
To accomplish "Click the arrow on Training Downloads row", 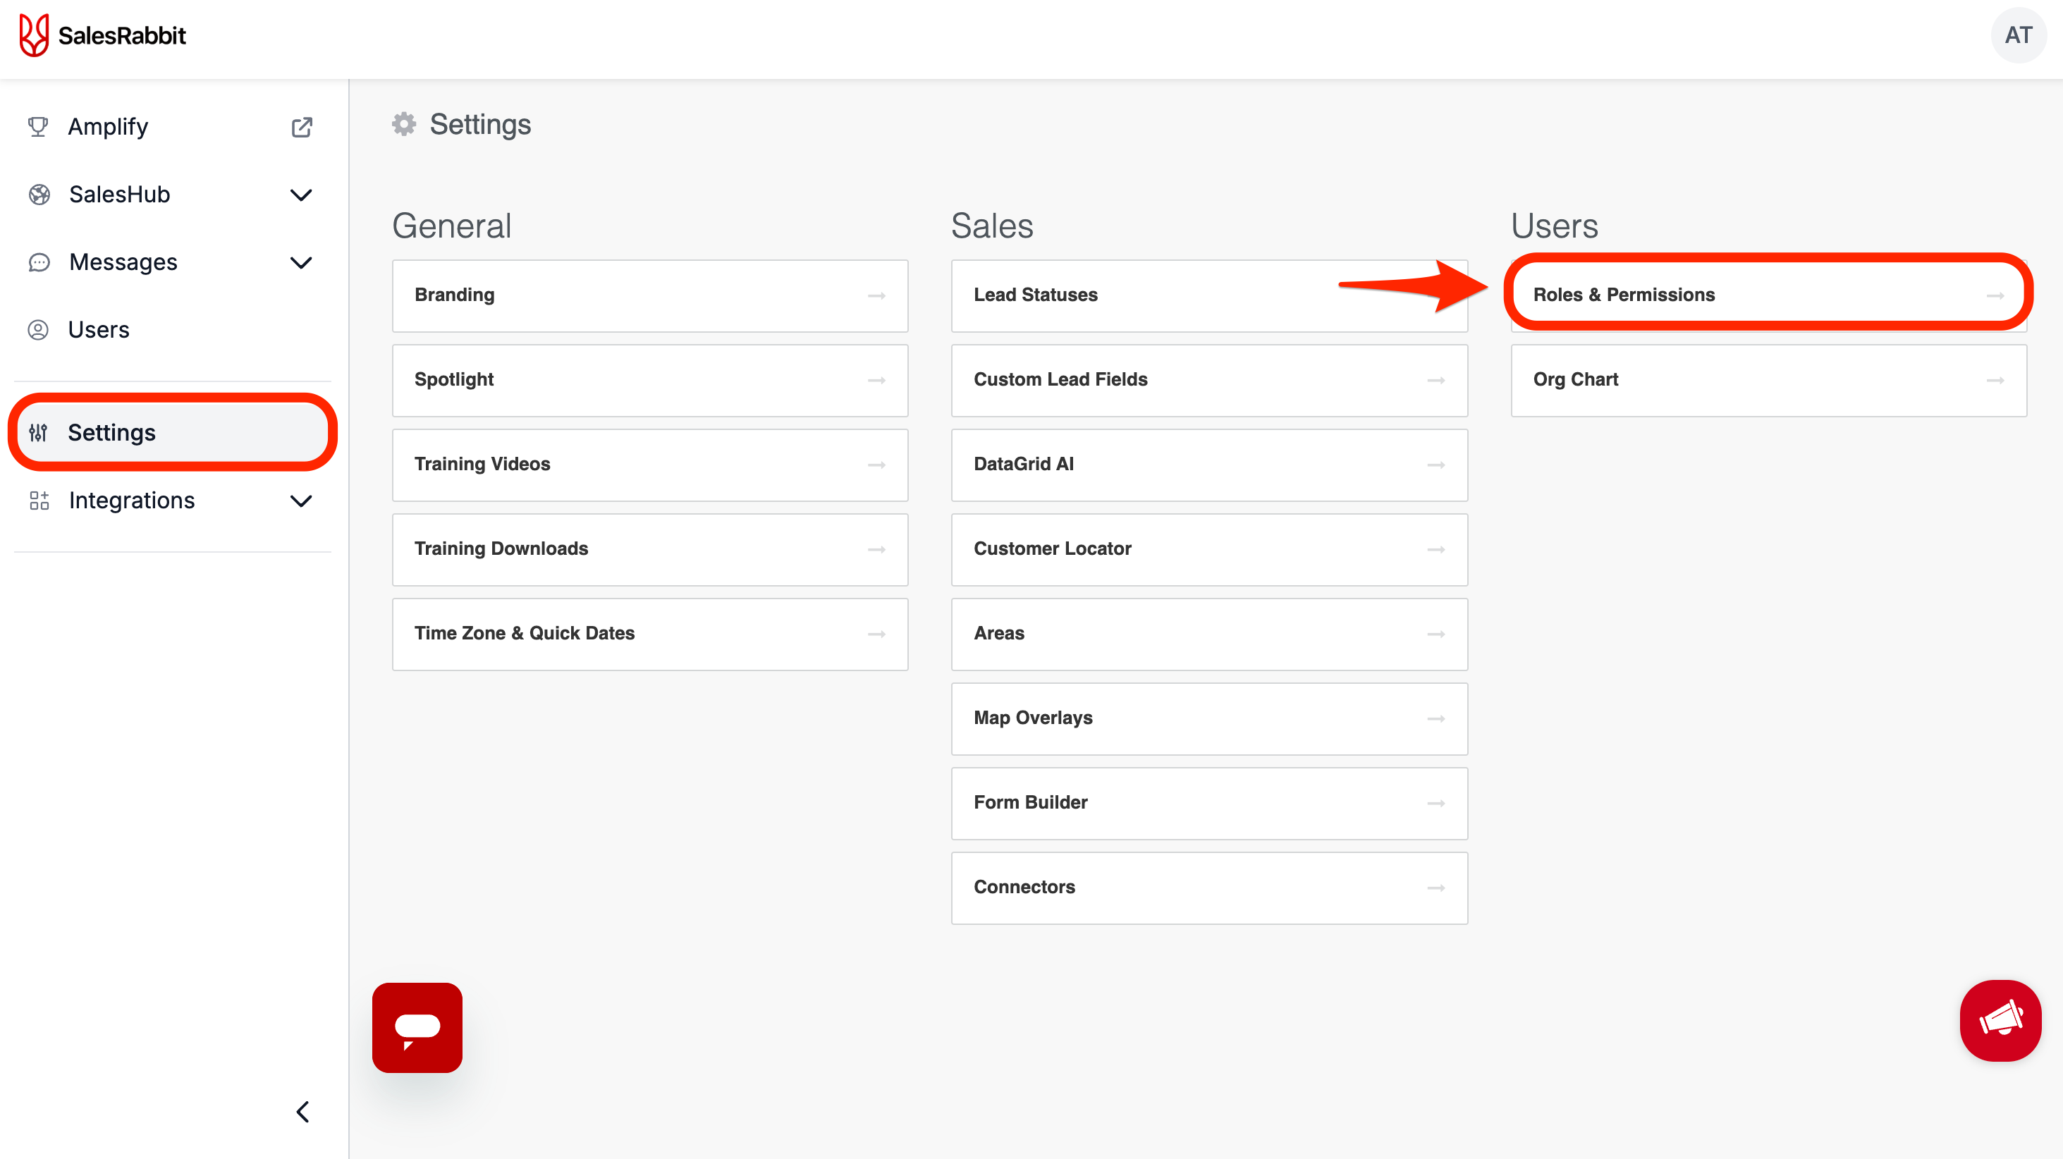I will (876, 549).
